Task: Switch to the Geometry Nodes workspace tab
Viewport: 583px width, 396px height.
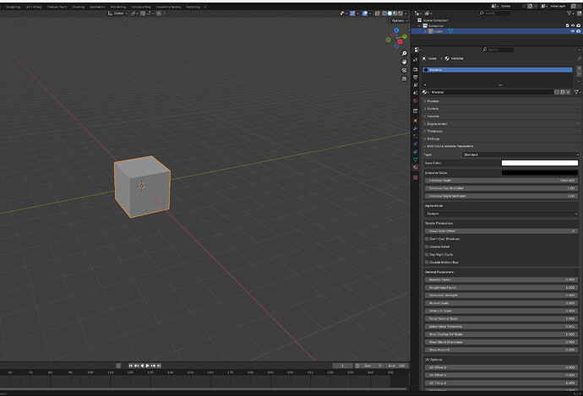Action: tap(168, 7)
